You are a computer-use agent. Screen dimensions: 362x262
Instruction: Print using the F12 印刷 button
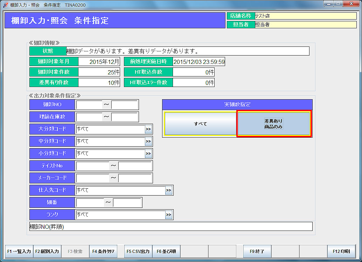click(341, 251)
